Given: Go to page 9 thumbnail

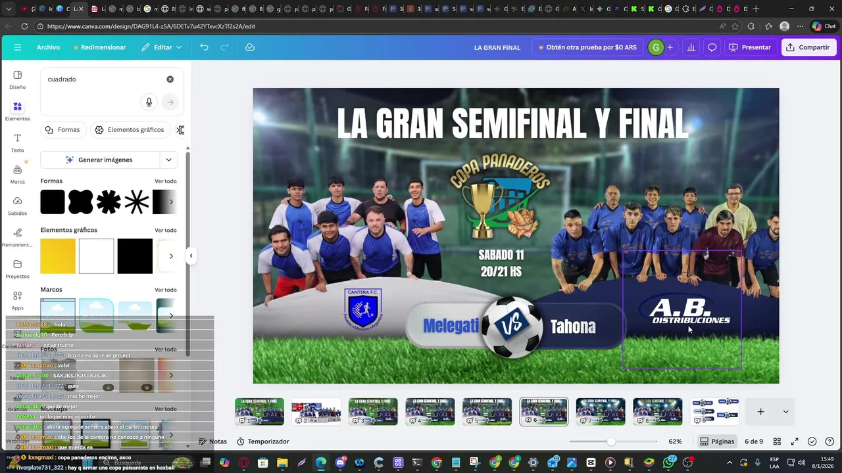Looking at the screenshot, I should 714,412.
